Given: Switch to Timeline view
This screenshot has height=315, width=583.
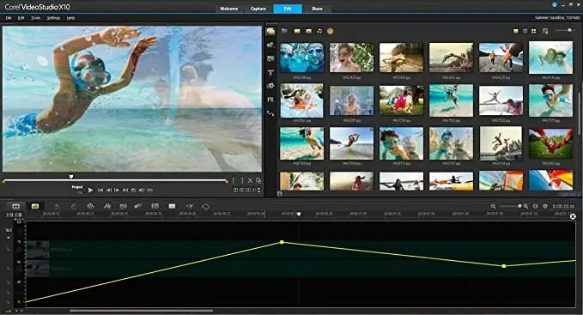Looking at the screenshot, I should pos(35,206).
